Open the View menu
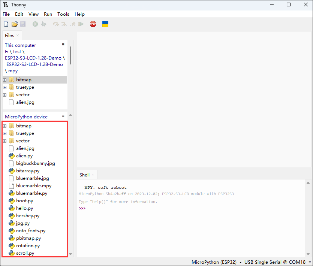The height and width of the screenshot is (266, 313). 33,14
